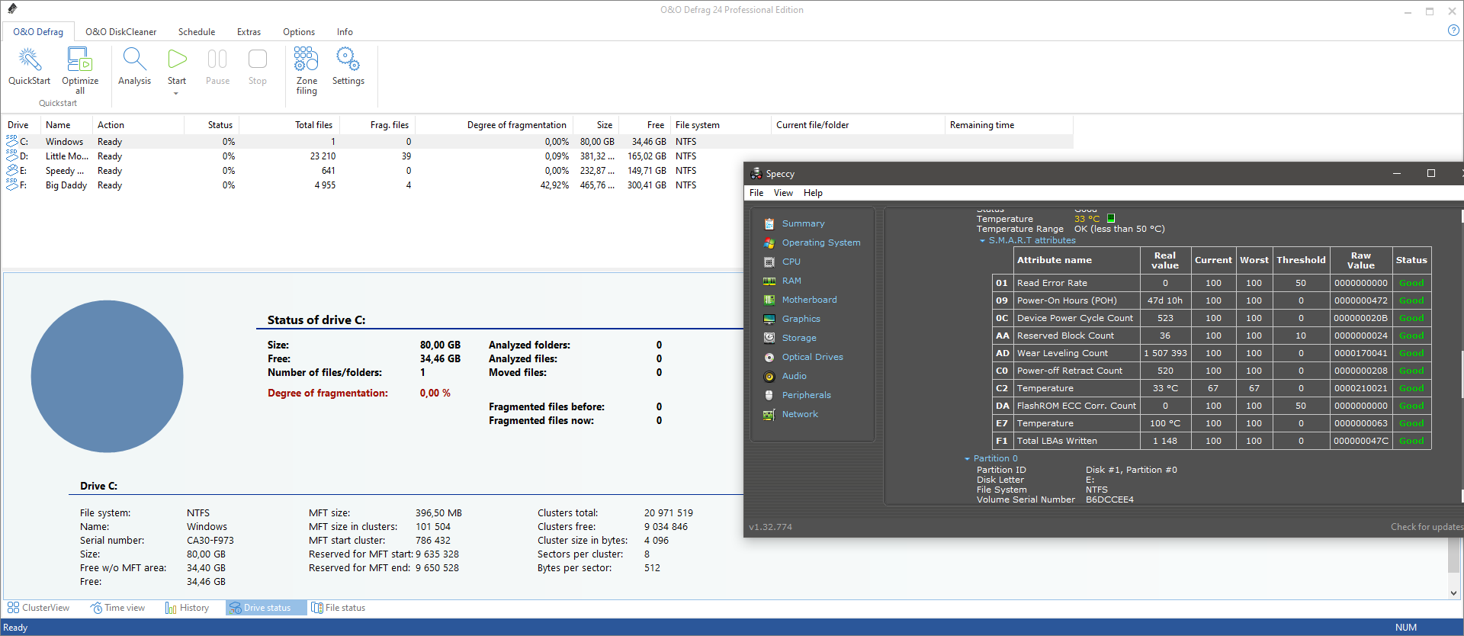Click the Pause icon in ribbon

tap(217, 59)
